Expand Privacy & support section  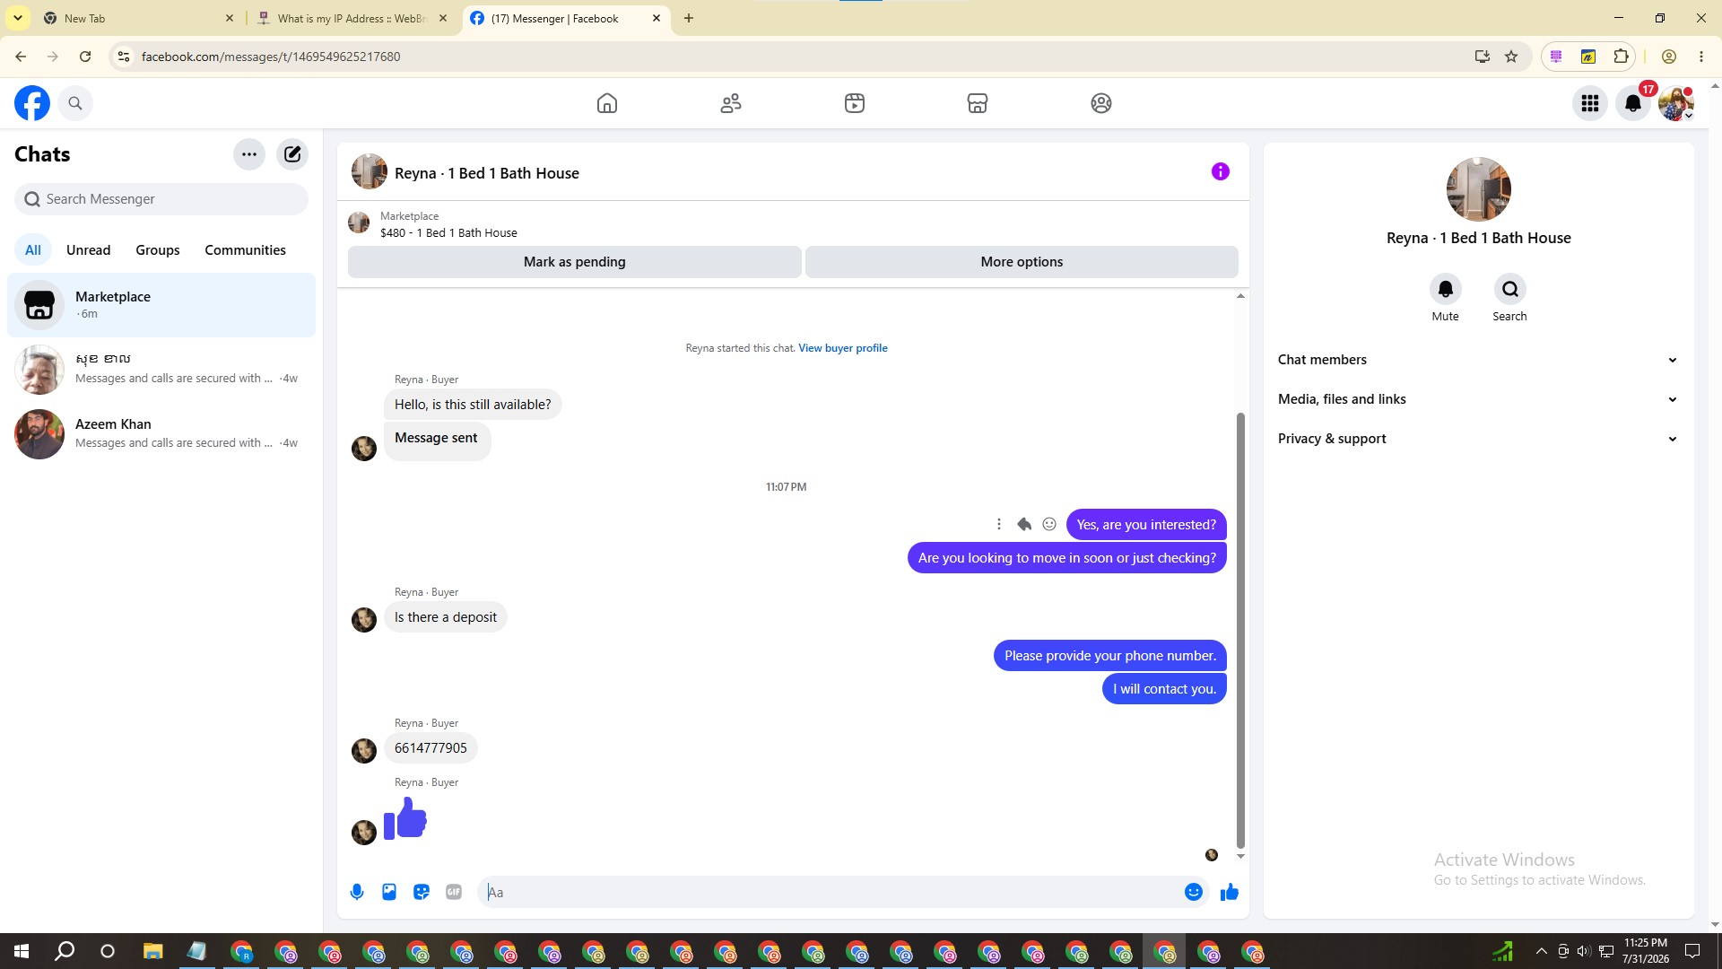pos(1478,439)
